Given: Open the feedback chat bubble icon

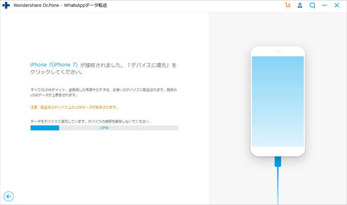Looking at the screenshot, I should [312, 5].
